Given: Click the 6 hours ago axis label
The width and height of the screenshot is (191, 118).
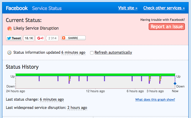Looking at the screenshot, I should pyautogui.click(x=135, y=91).
